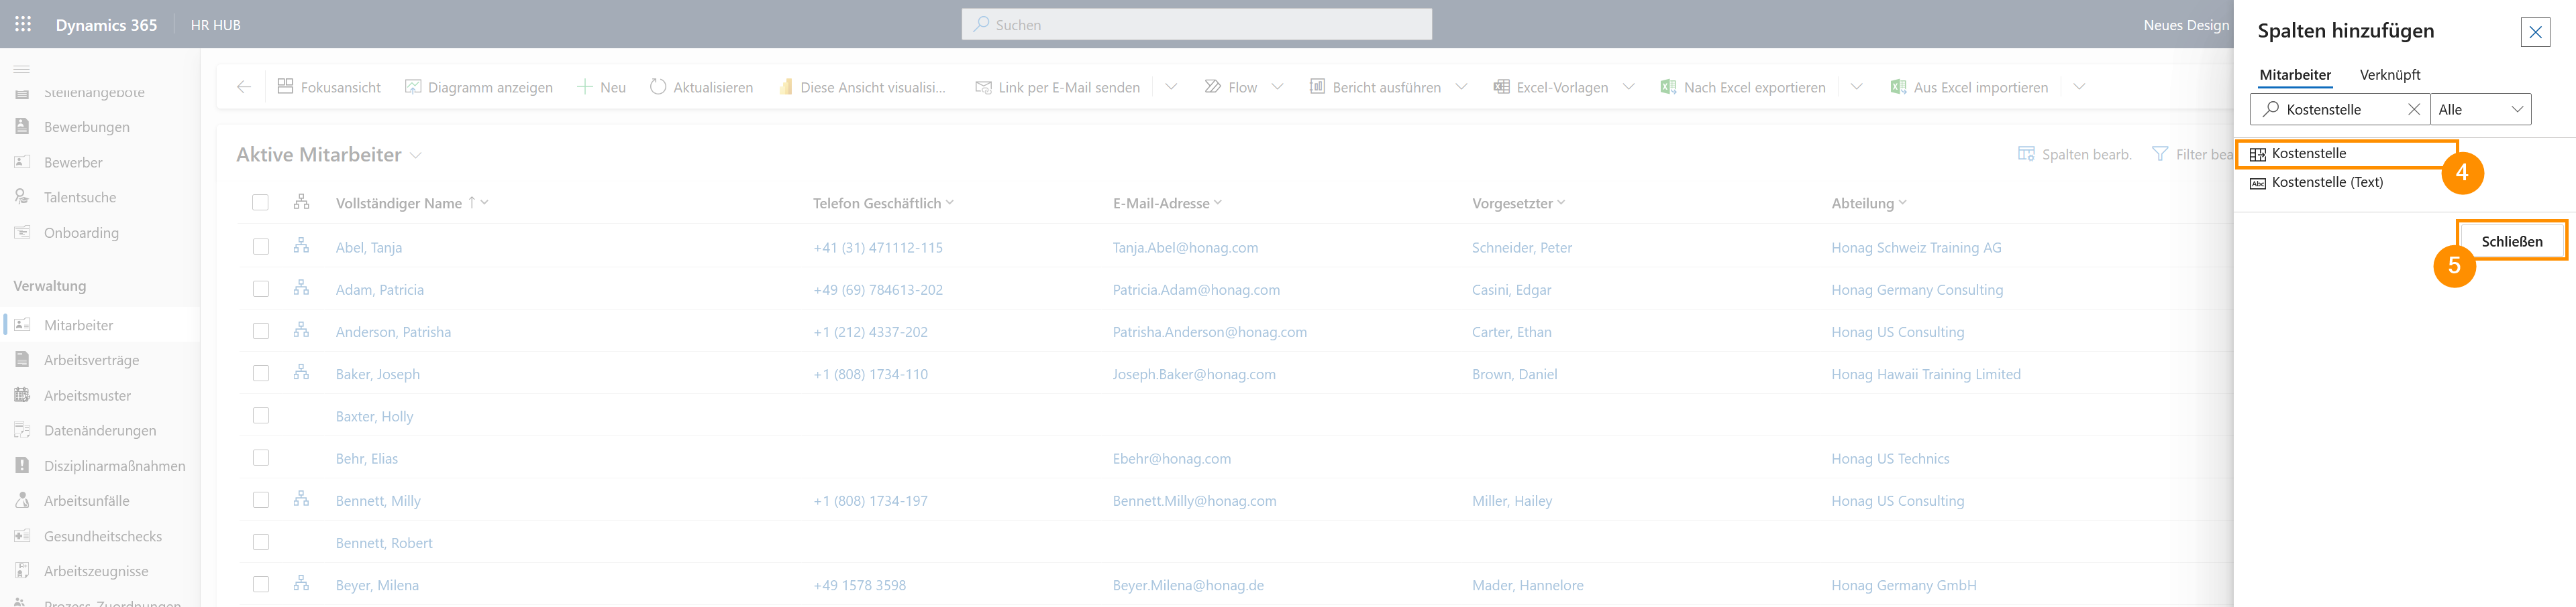The image size is (2576, 607).
Task: Open Bewerber in sidebar
Action: point(73,161)
